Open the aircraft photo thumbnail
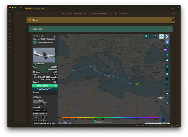 pyautogui.click(x=44, y=55)
